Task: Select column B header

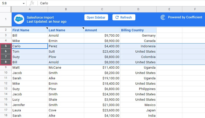Action: (x=66, y=9)
